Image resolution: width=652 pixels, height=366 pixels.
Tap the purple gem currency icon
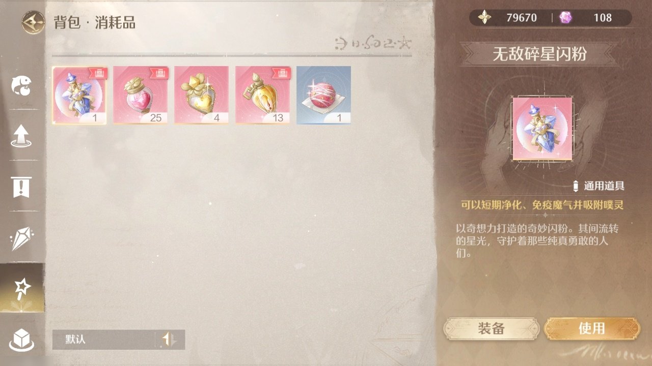pyautogui.click(x=565, y=18)
